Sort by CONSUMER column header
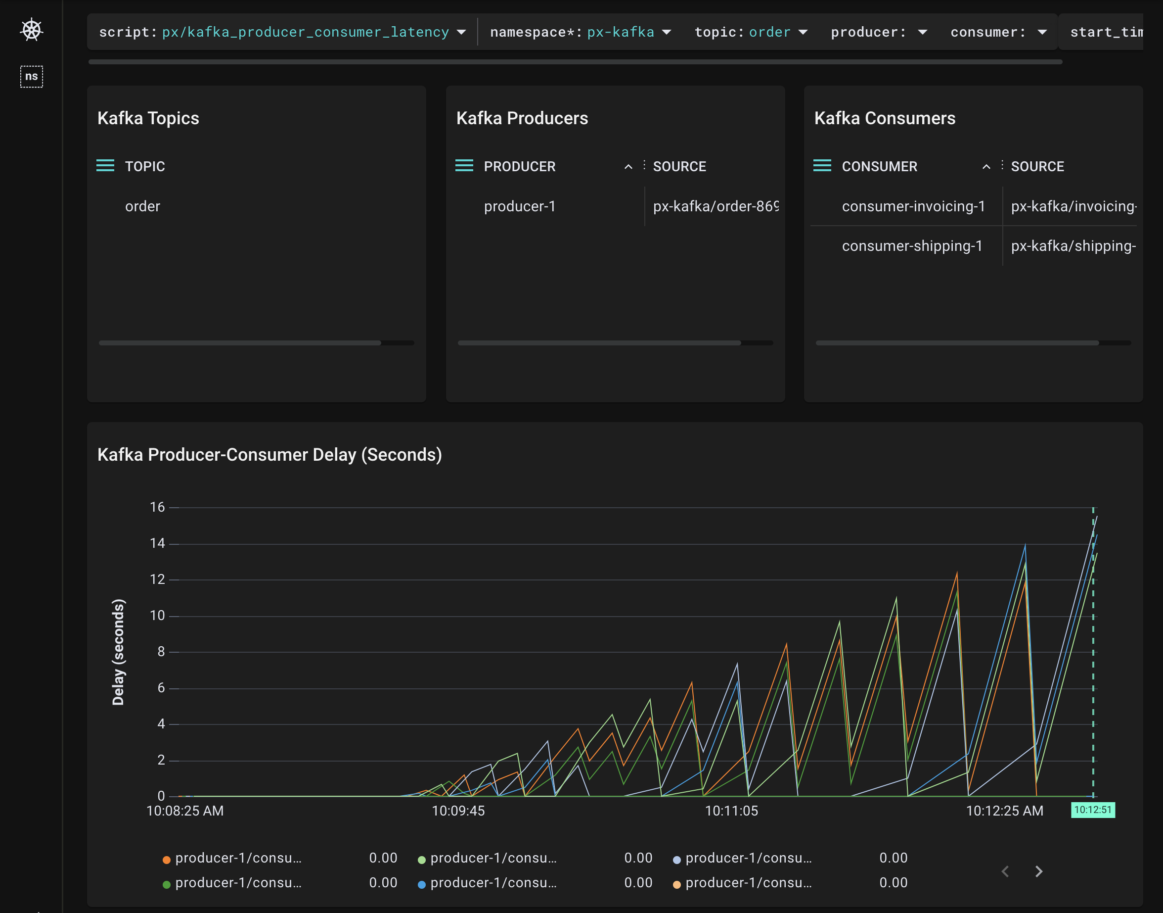This screenshot has width=1163, height=913. 879,166
